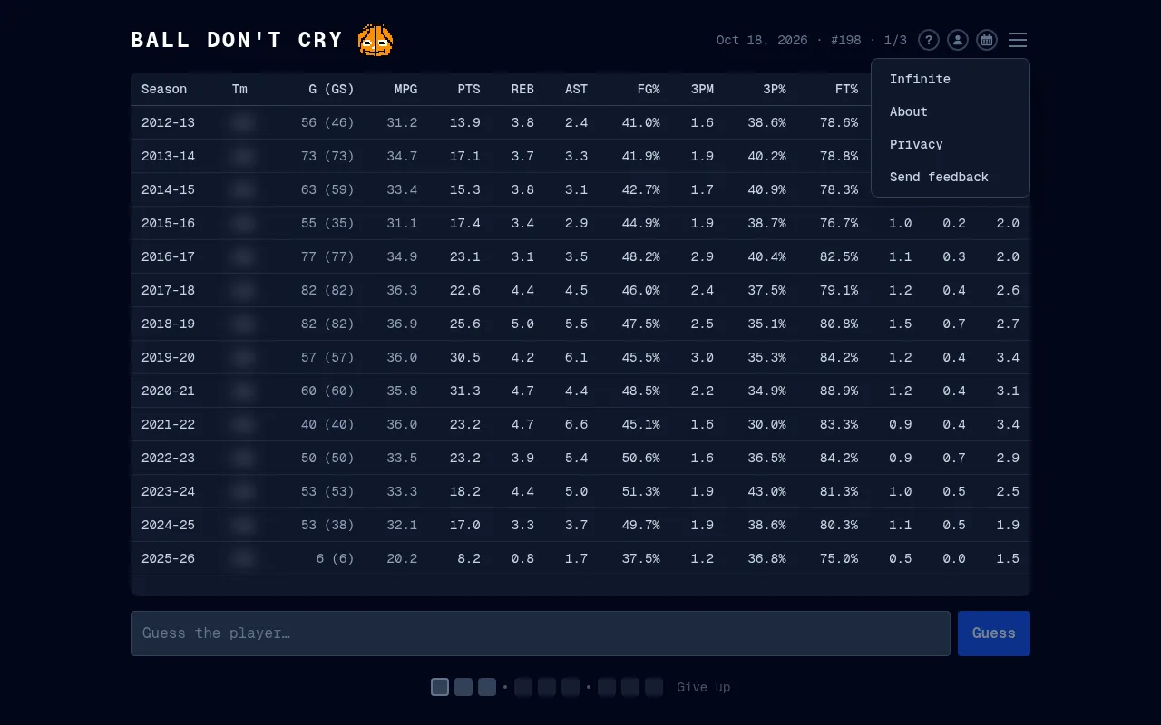Click the 2016-17 season row label

(x=168, y=256)
